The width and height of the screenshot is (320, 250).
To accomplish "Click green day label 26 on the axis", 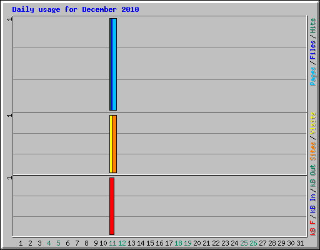I will 253,243.
